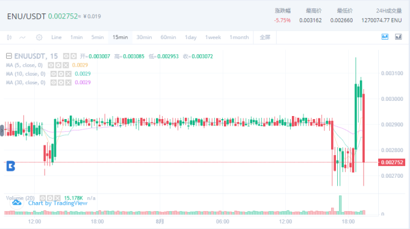Click the ENU/USDT pair title

click(26, 16)
